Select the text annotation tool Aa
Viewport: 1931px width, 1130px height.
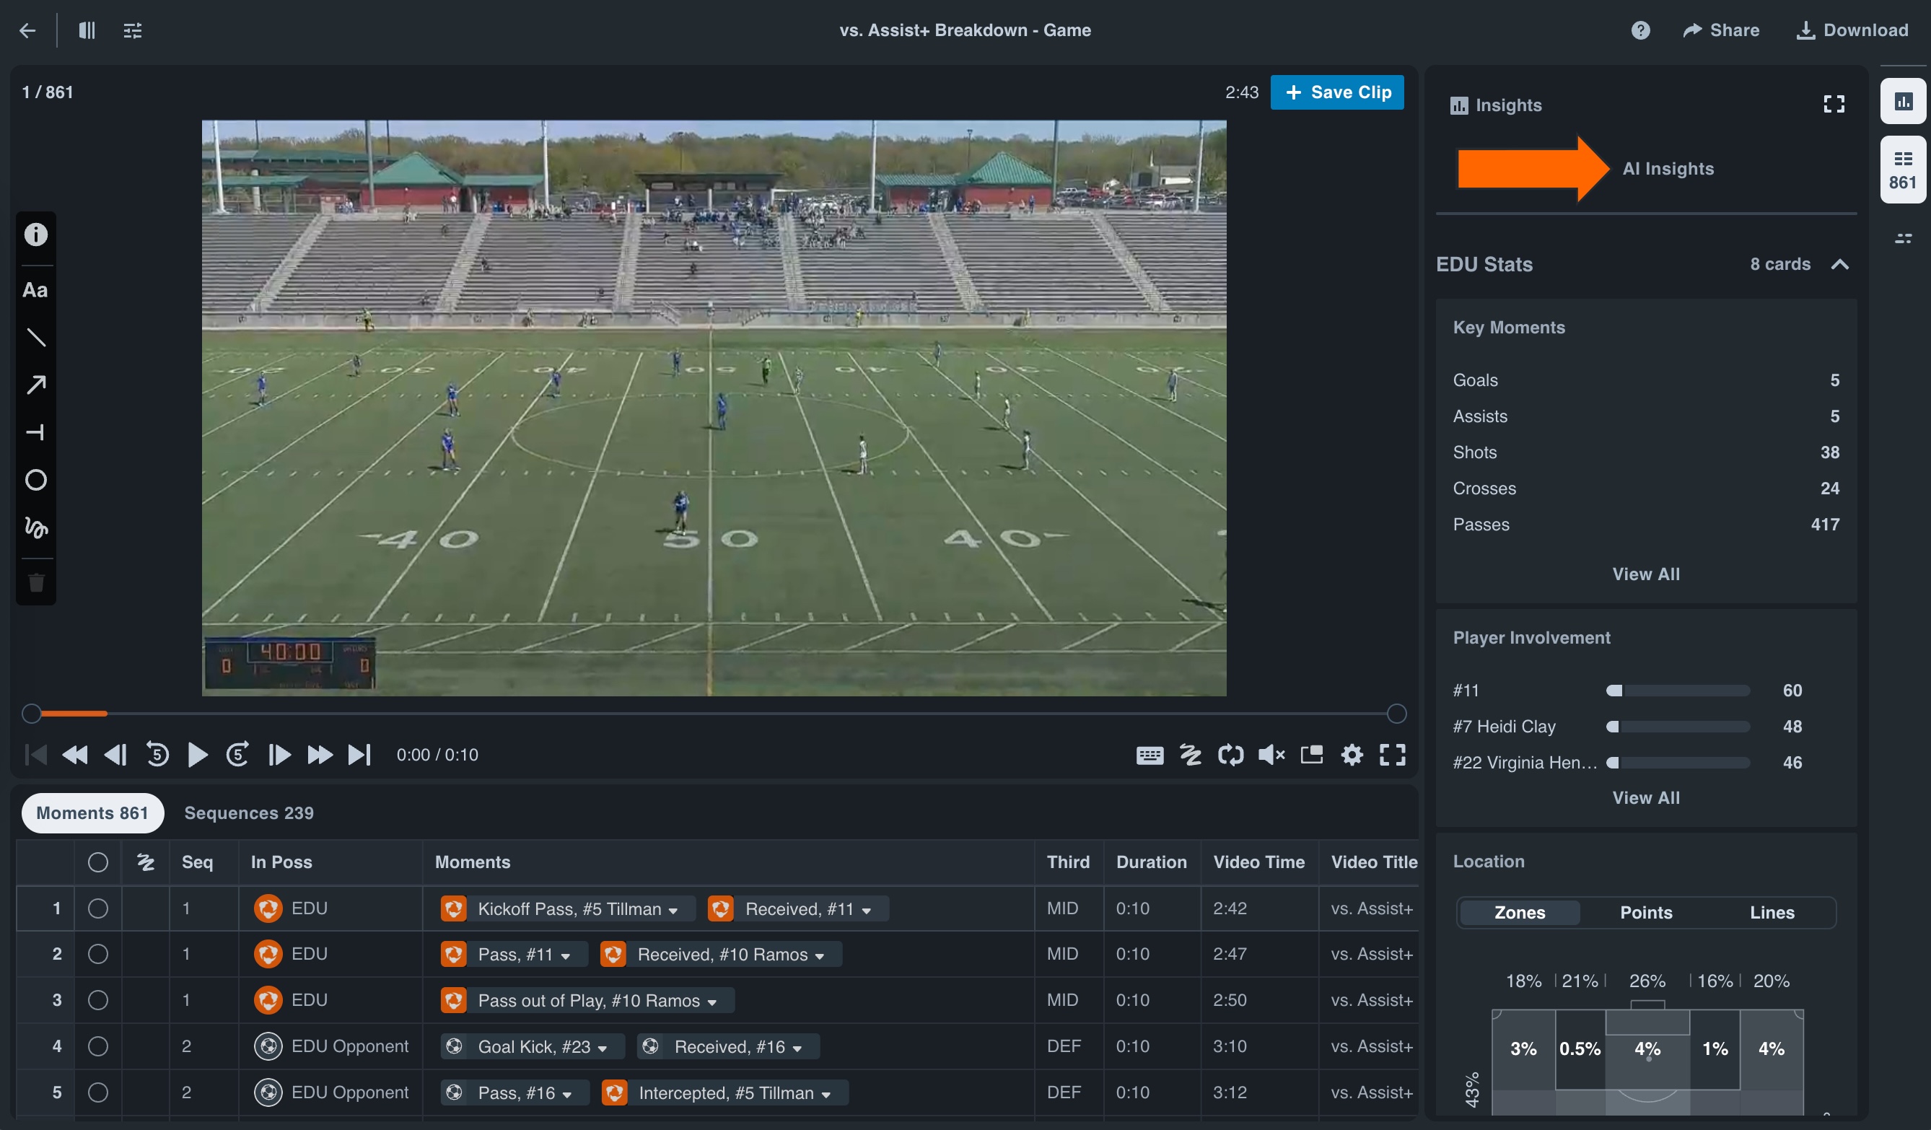point(35,290)
